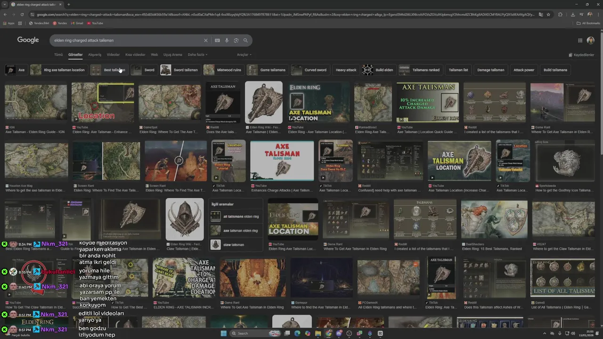The width and height of the screenshot is (603, 339).
Task: Open the Yandex.Bilet bookmark
Action: pos(39,23)
